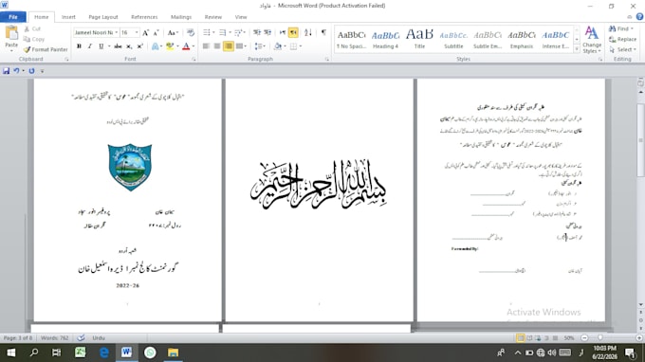The height and width of the screenshot is (362, 645).
Task: Click the zoom slider handle
Action: [x=600, y=337]
